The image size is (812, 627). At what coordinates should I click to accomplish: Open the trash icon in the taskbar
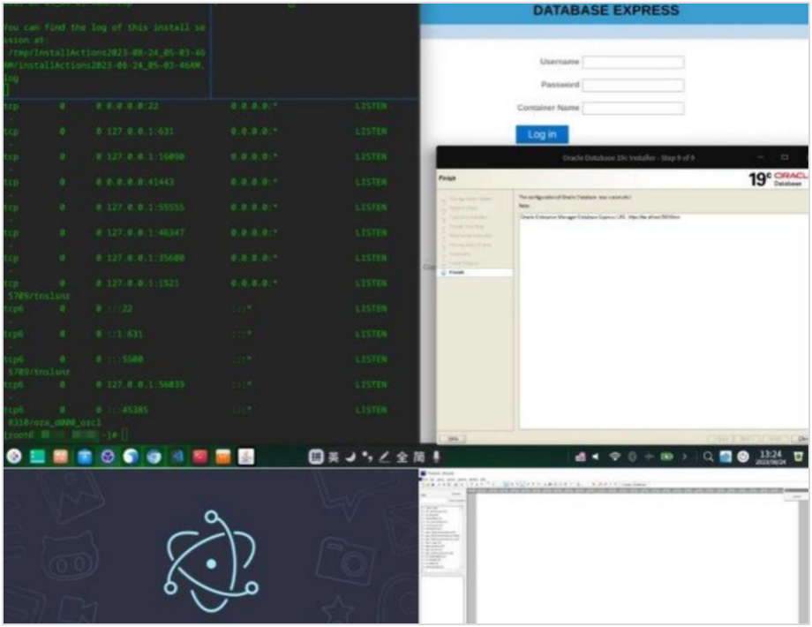(799, 457)
